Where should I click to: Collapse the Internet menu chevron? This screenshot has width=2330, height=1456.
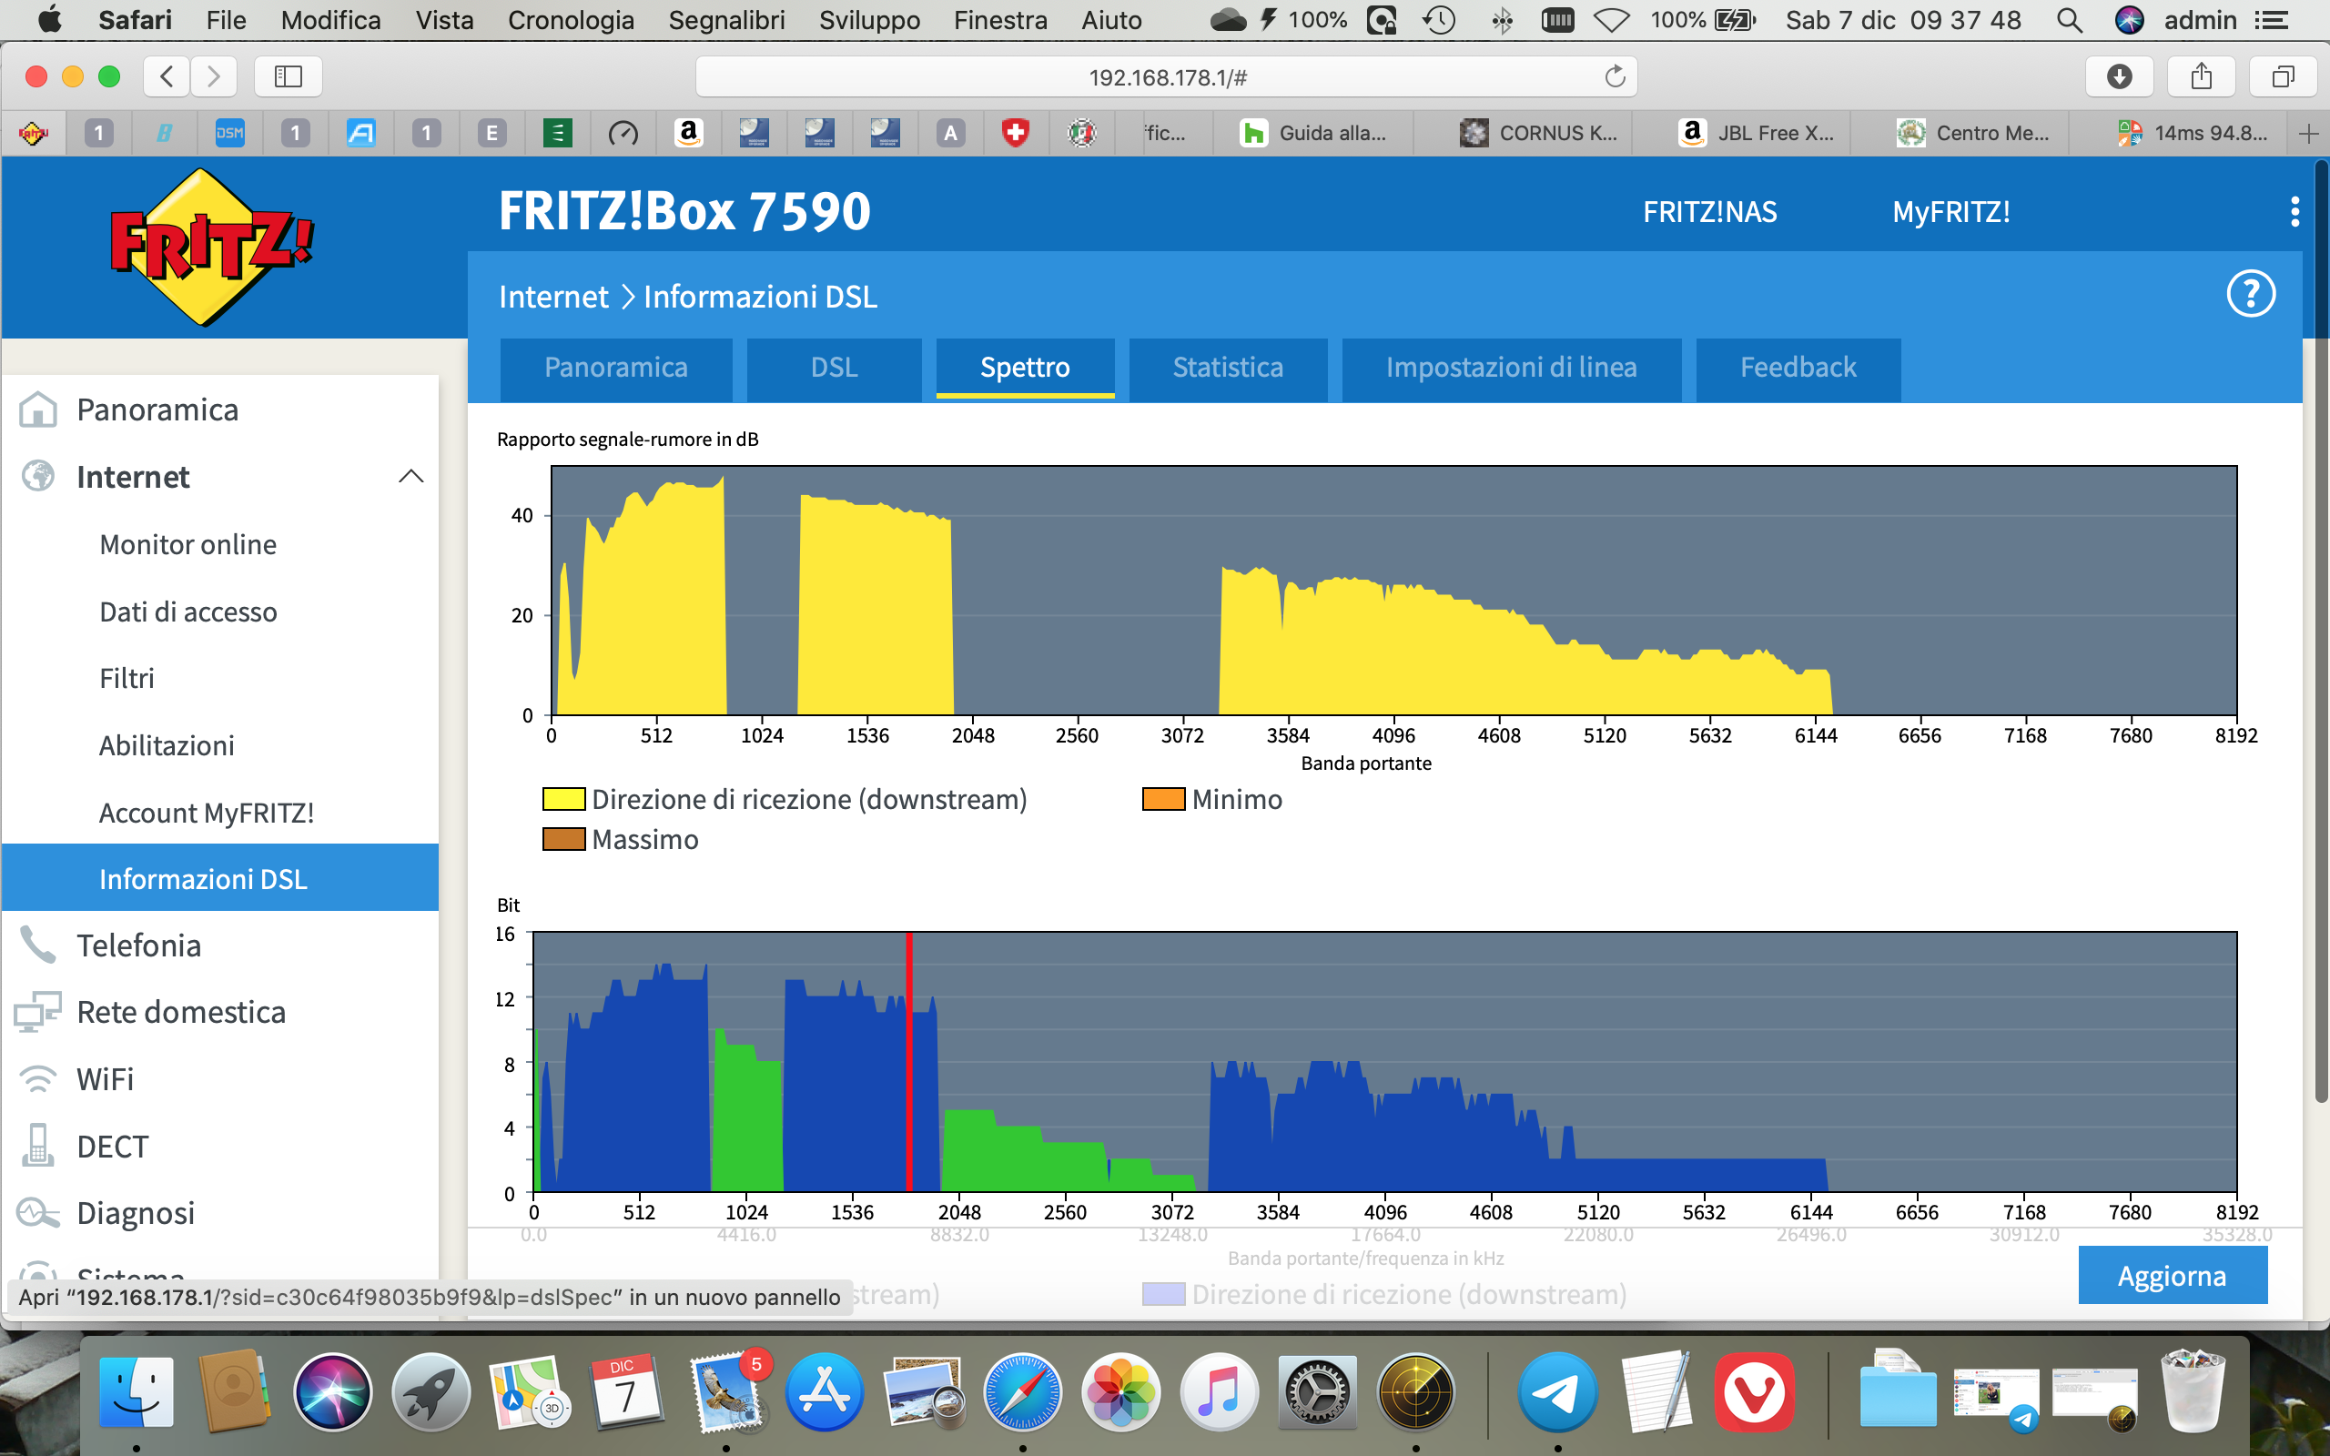pyautogui.click(x=411, y=477)
